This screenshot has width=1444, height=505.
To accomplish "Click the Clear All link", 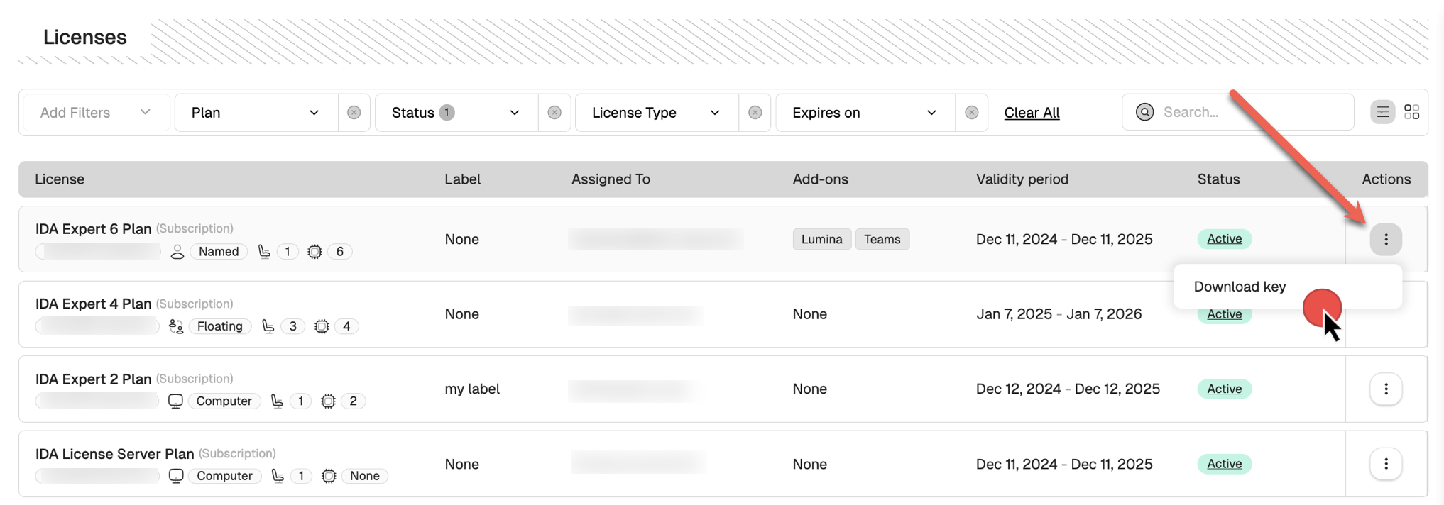I will [x=1032, y=113].
